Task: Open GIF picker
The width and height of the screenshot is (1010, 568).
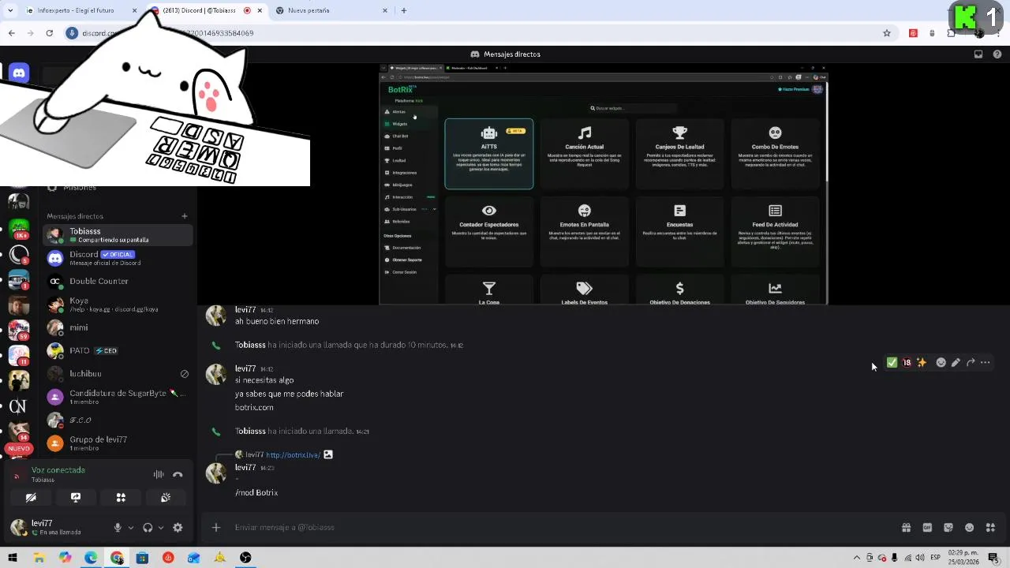Action: coord(927,528)
